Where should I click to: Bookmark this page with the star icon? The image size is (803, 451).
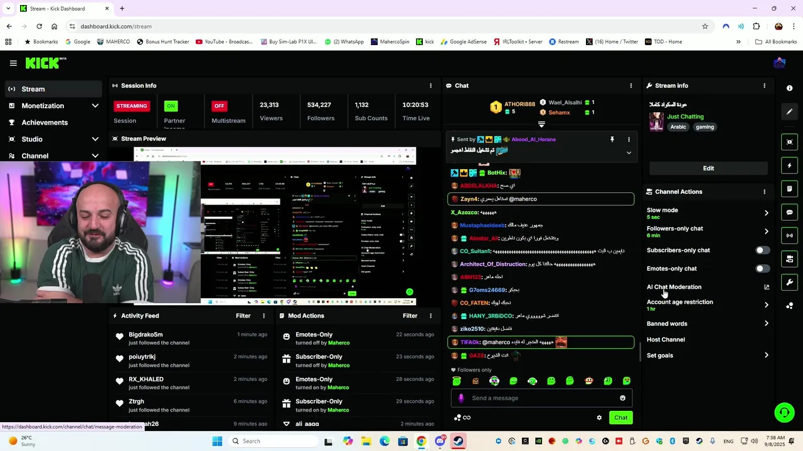705,26
